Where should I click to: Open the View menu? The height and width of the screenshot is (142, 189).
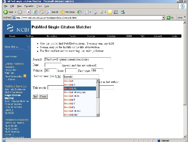tap(19, 6)
